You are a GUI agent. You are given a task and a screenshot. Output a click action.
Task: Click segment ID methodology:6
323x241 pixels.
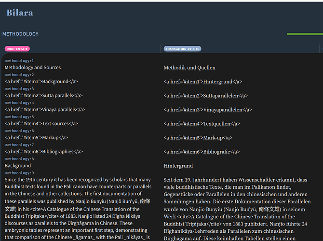click(19, 131)
